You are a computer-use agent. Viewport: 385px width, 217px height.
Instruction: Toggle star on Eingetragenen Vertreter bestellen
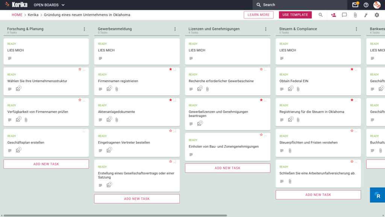tap(170, 131)
